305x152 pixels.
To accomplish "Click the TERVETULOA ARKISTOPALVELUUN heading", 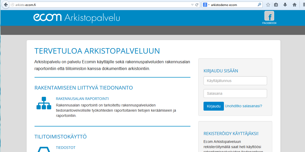I will tap(97, 51).
